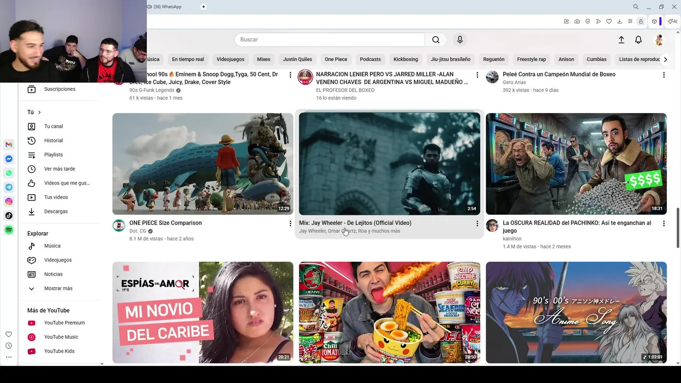681x383 pixels.
Task: Open options menu for NARRACION LENIER PERO video
Action: (477, 75)
